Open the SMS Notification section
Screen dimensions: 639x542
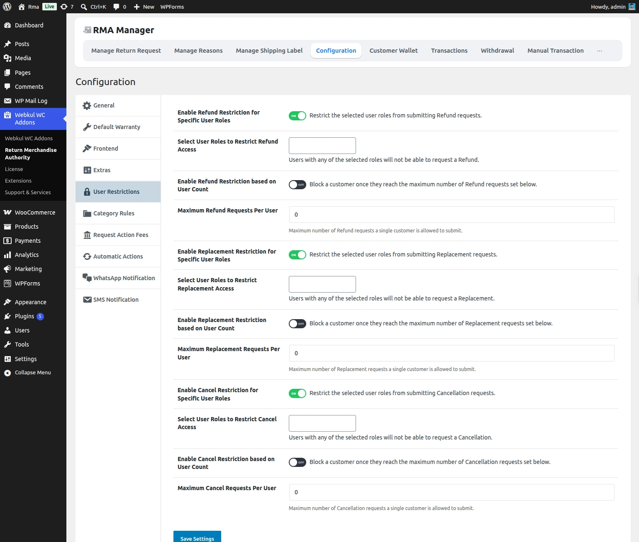click(118, 300)
